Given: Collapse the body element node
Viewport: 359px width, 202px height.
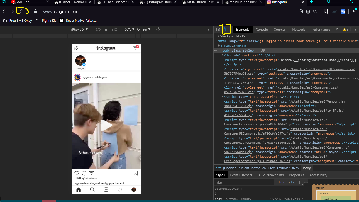Looking at the screenshot, I should (x=219, y=50).
